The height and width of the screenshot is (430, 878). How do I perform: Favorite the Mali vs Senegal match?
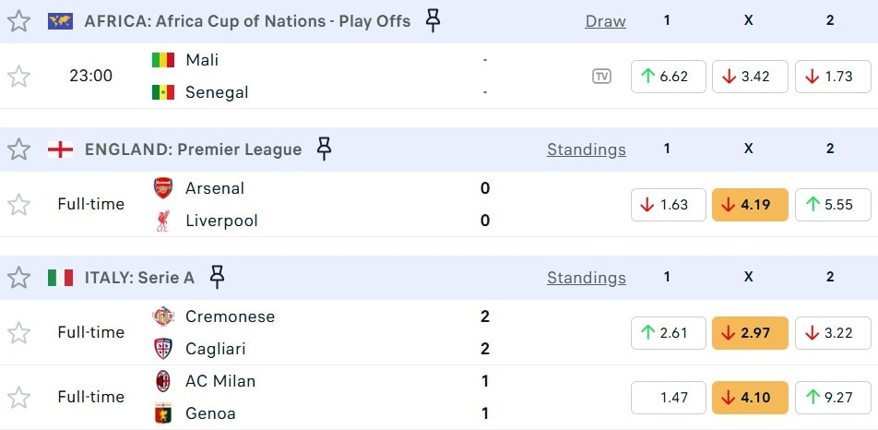[x=18, y=76]
